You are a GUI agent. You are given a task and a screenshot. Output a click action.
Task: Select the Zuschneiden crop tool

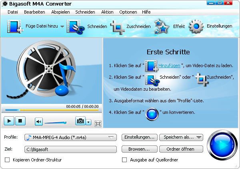point(118,27)
